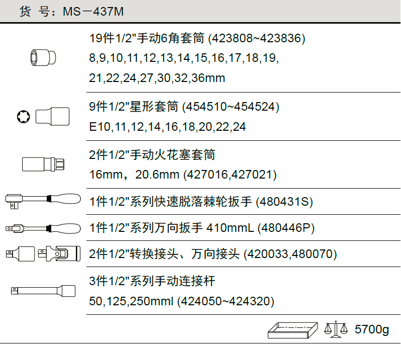Click the spark plug socket icon
This screenshot has height=345, width=401.
[x=44, y=164]
